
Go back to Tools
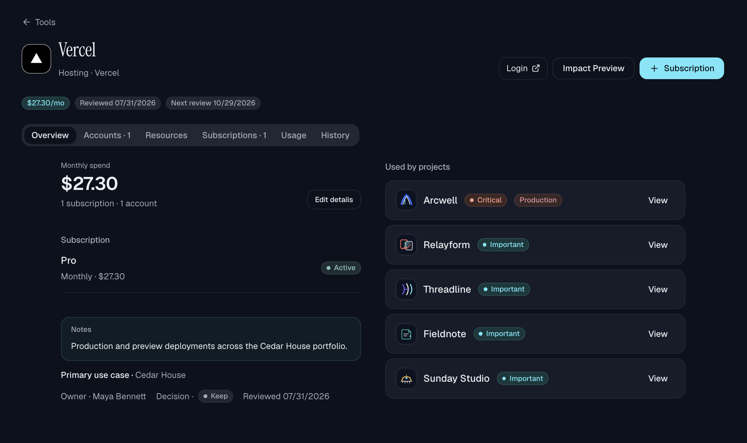point(39,22)
